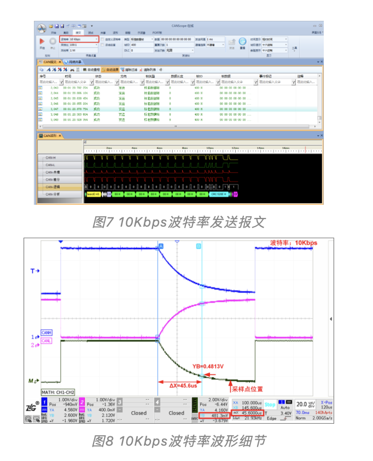This screenshot has height=461, width=373.
Task: Select the CAN-H waveform channel row
Action: point(60,158)
